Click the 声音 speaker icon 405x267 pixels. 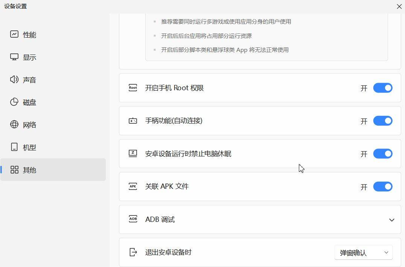point(14,80)
